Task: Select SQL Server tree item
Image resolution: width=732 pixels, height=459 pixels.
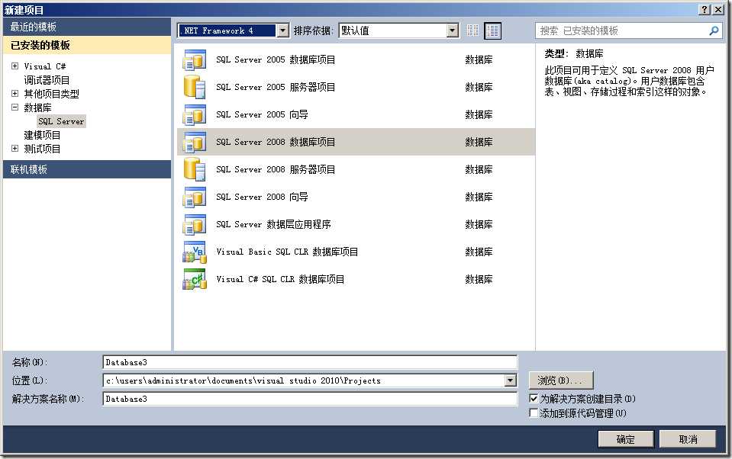Action: click(x=61, y=121)
